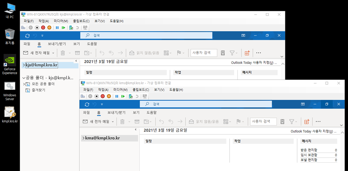348x171 pixels.
Task: Select 즐겨찾기 folder in kjs Outlook
Action: pos(38,90)
